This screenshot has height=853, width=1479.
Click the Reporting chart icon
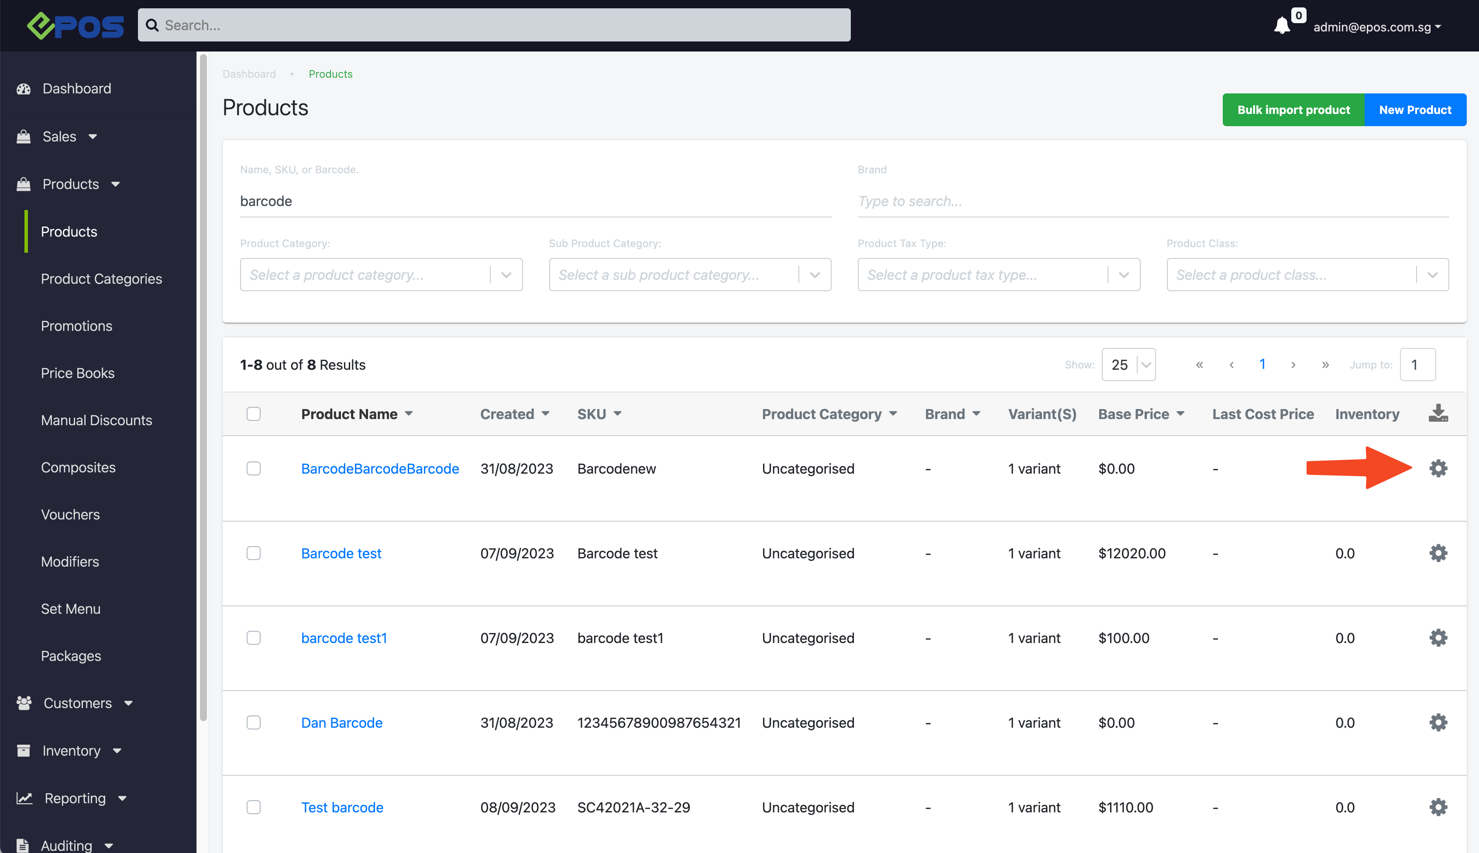tap(24, 798)
